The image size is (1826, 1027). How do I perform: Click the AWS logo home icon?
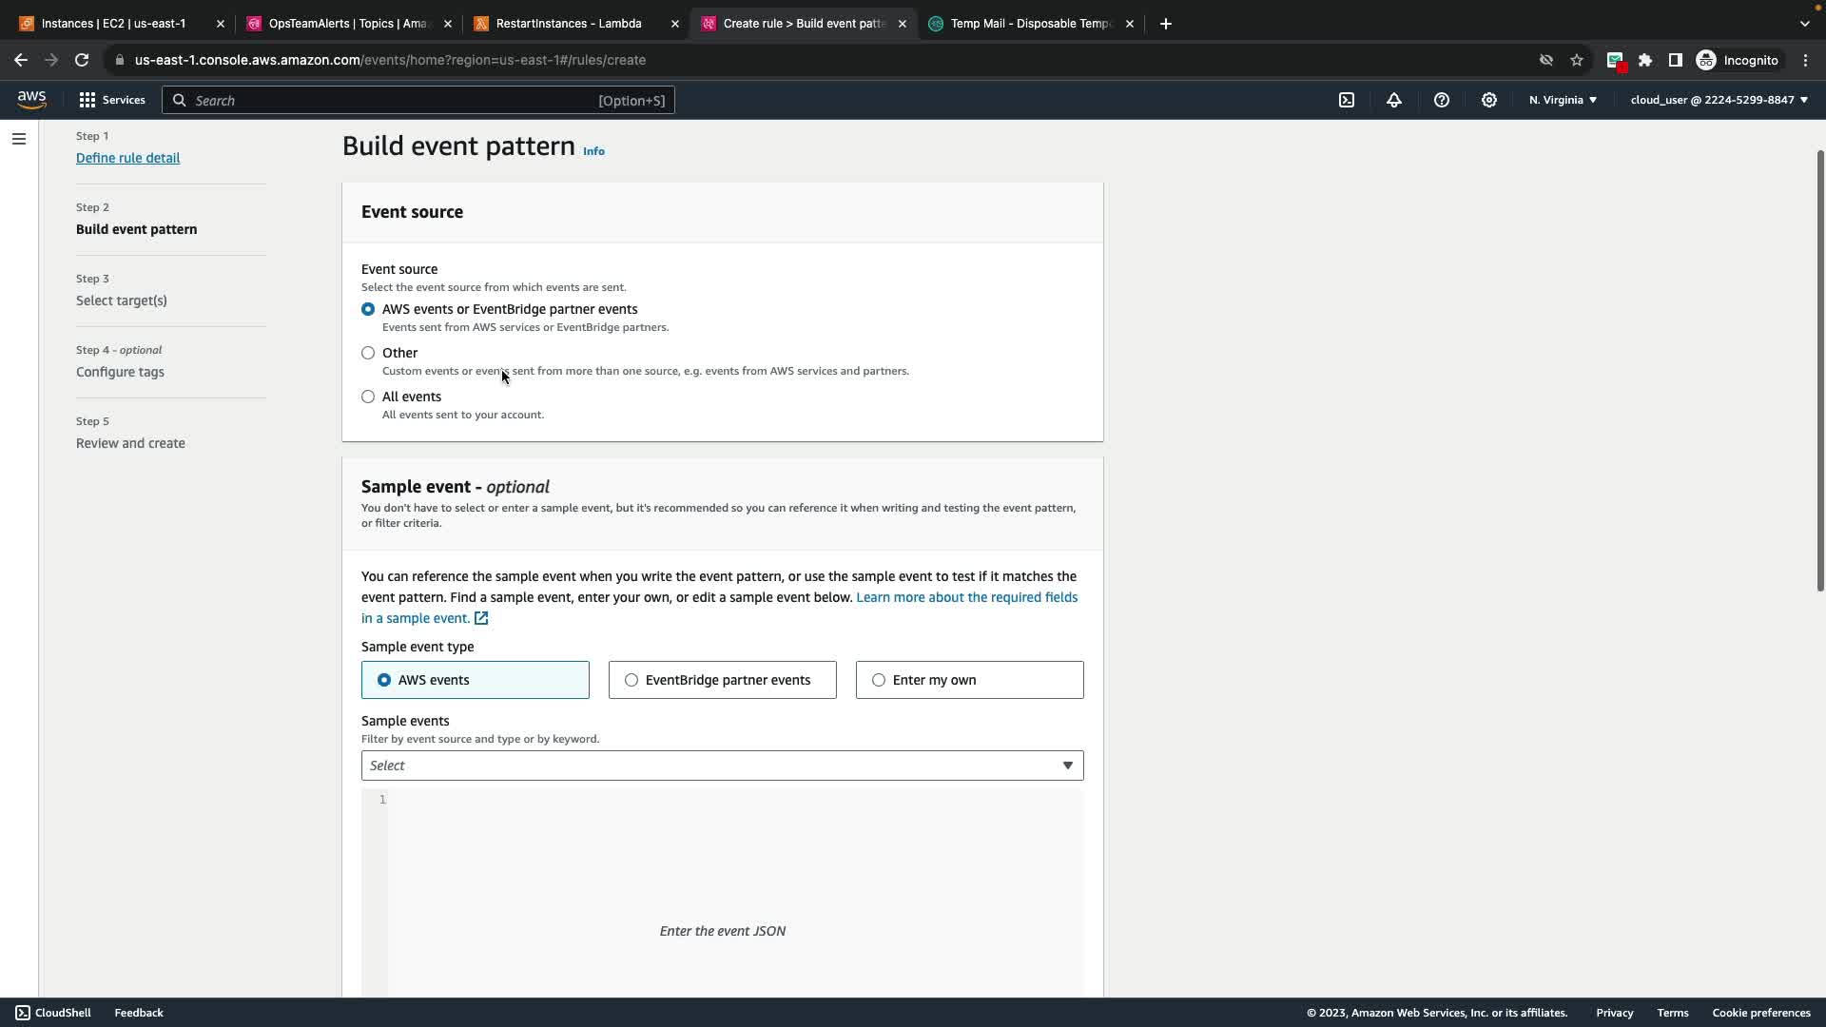coord(31,100)
